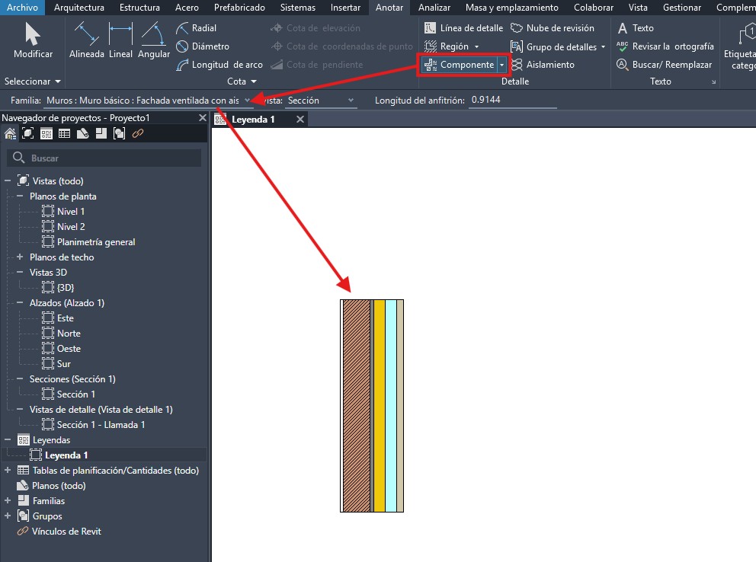Switch to the Arquitectura ribbon tab
The image size is (756, 562).
pyautogui.click(x=80, y=8)
